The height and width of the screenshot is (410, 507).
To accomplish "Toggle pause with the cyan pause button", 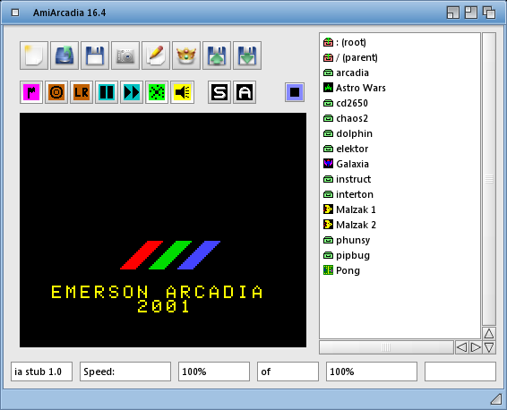I will [x=107, y=92].
